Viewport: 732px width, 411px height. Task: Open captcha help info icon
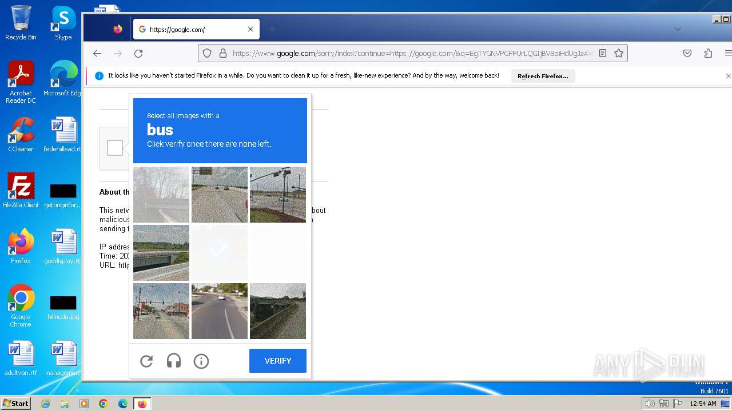coord(201,361)
